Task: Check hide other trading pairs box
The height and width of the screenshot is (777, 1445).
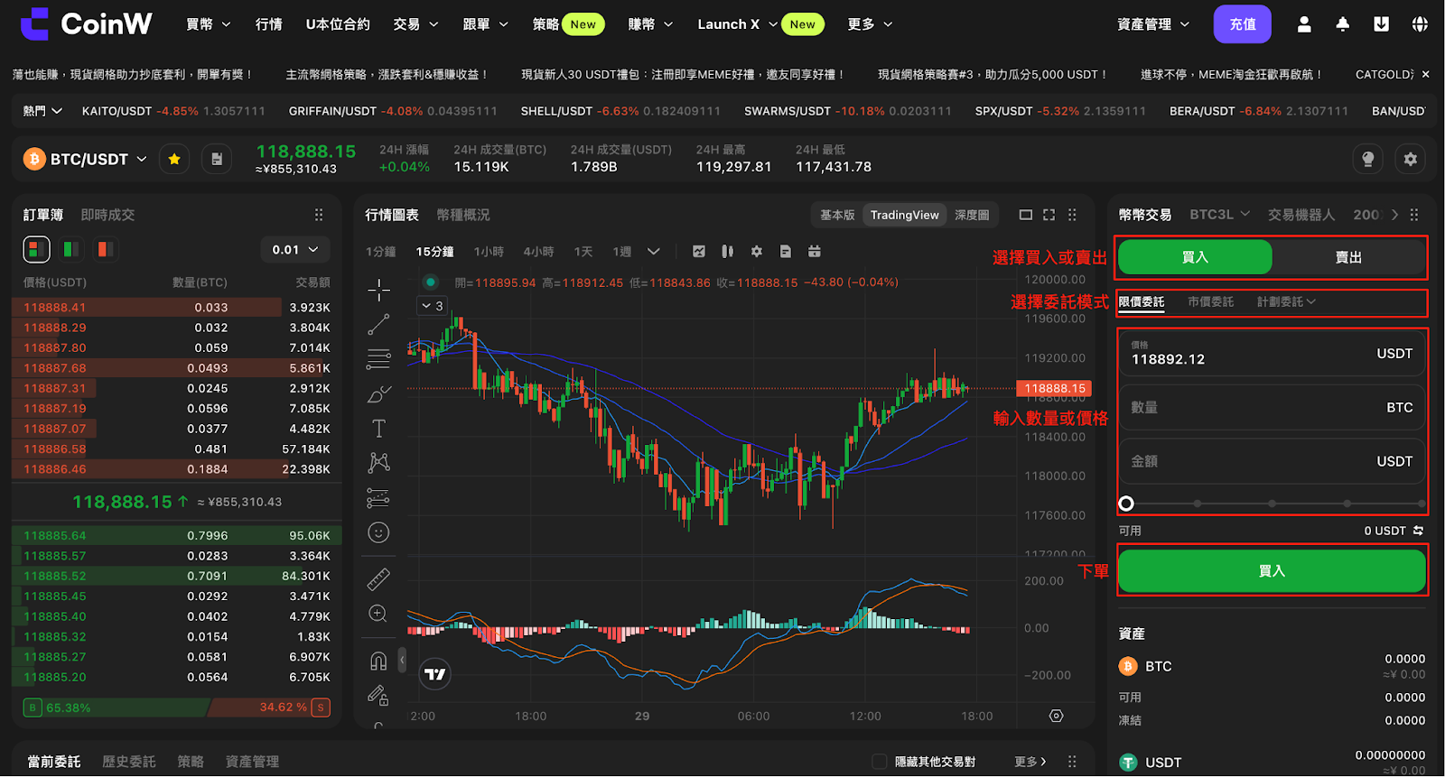Action: [879, 762]
